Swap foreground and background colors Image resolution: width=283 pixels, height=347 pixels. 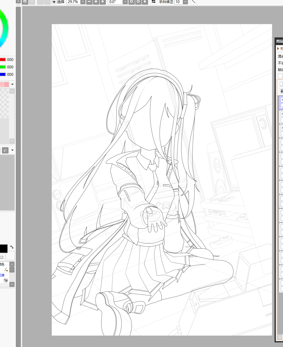(x=12, y=247)
